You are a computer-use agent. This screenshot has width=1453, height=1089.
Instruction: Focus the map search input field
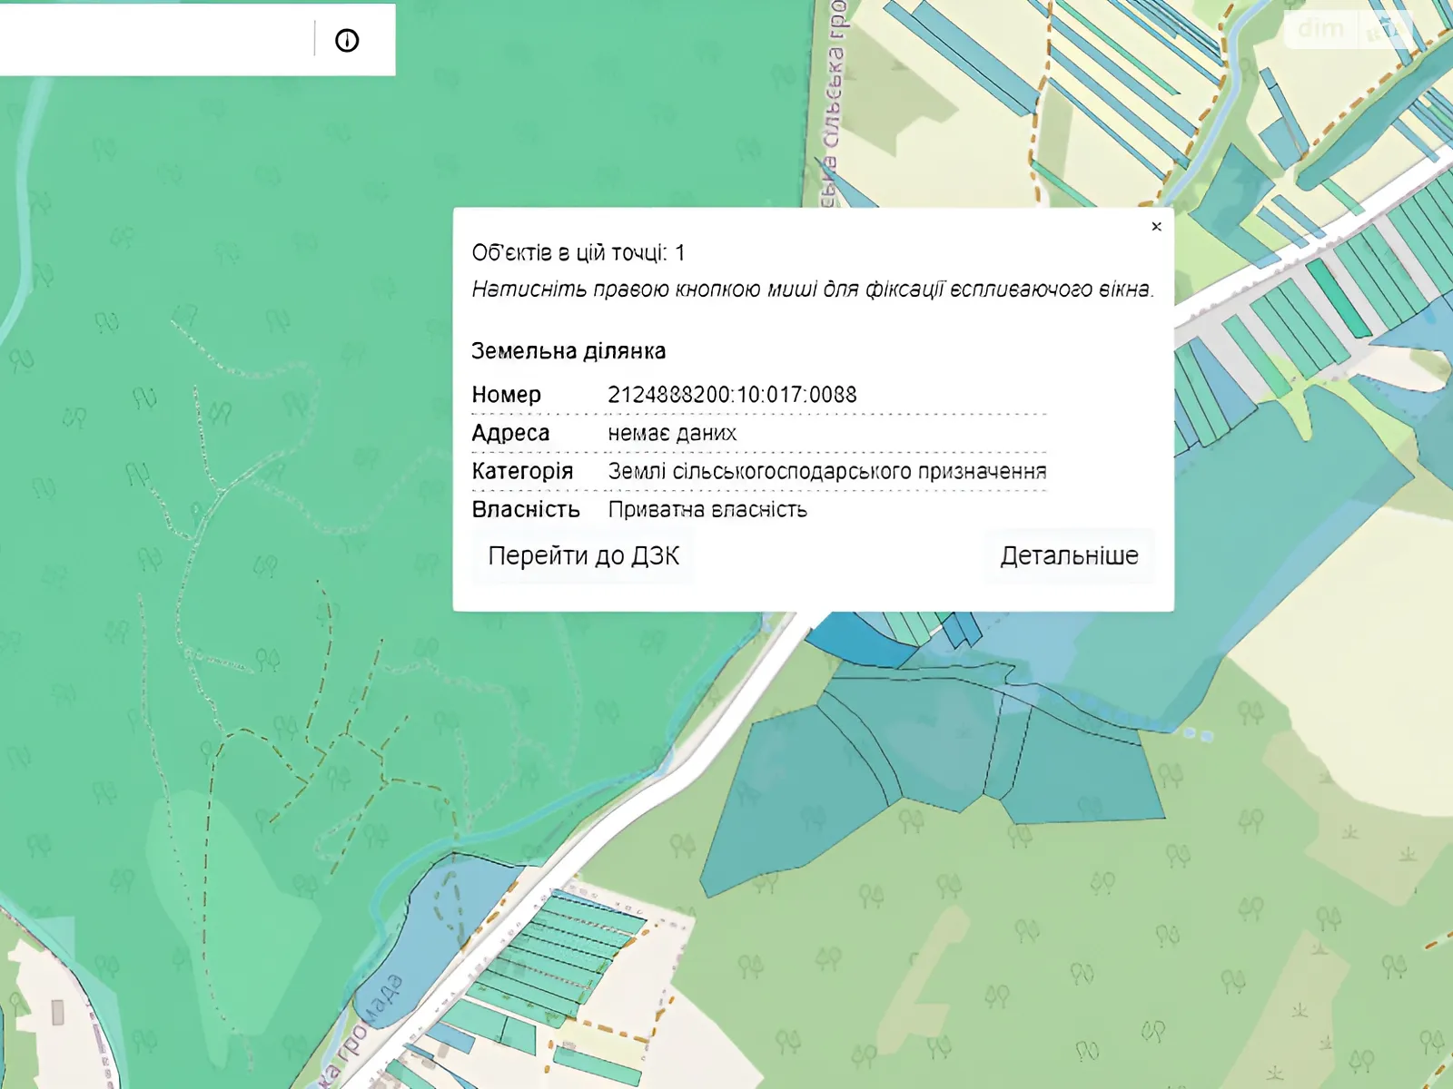(154, 41)
